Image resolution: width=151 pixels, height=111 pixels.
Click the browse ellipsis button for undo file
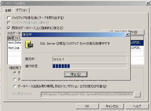click(x=137, y=94)
